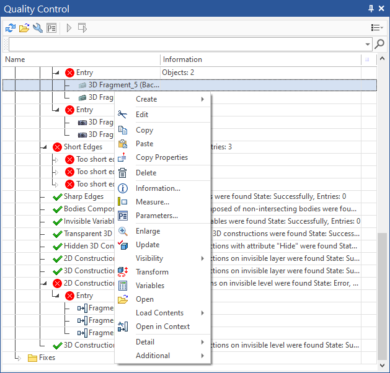This screenshot has width=390, height=373.
Task: Expand the Fixes folder node
Action: pos(20,358)
